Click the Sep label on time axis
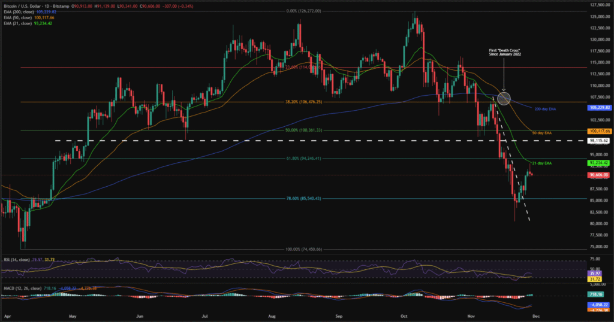The height and width of the screenshot is (322, 614). 339,316
